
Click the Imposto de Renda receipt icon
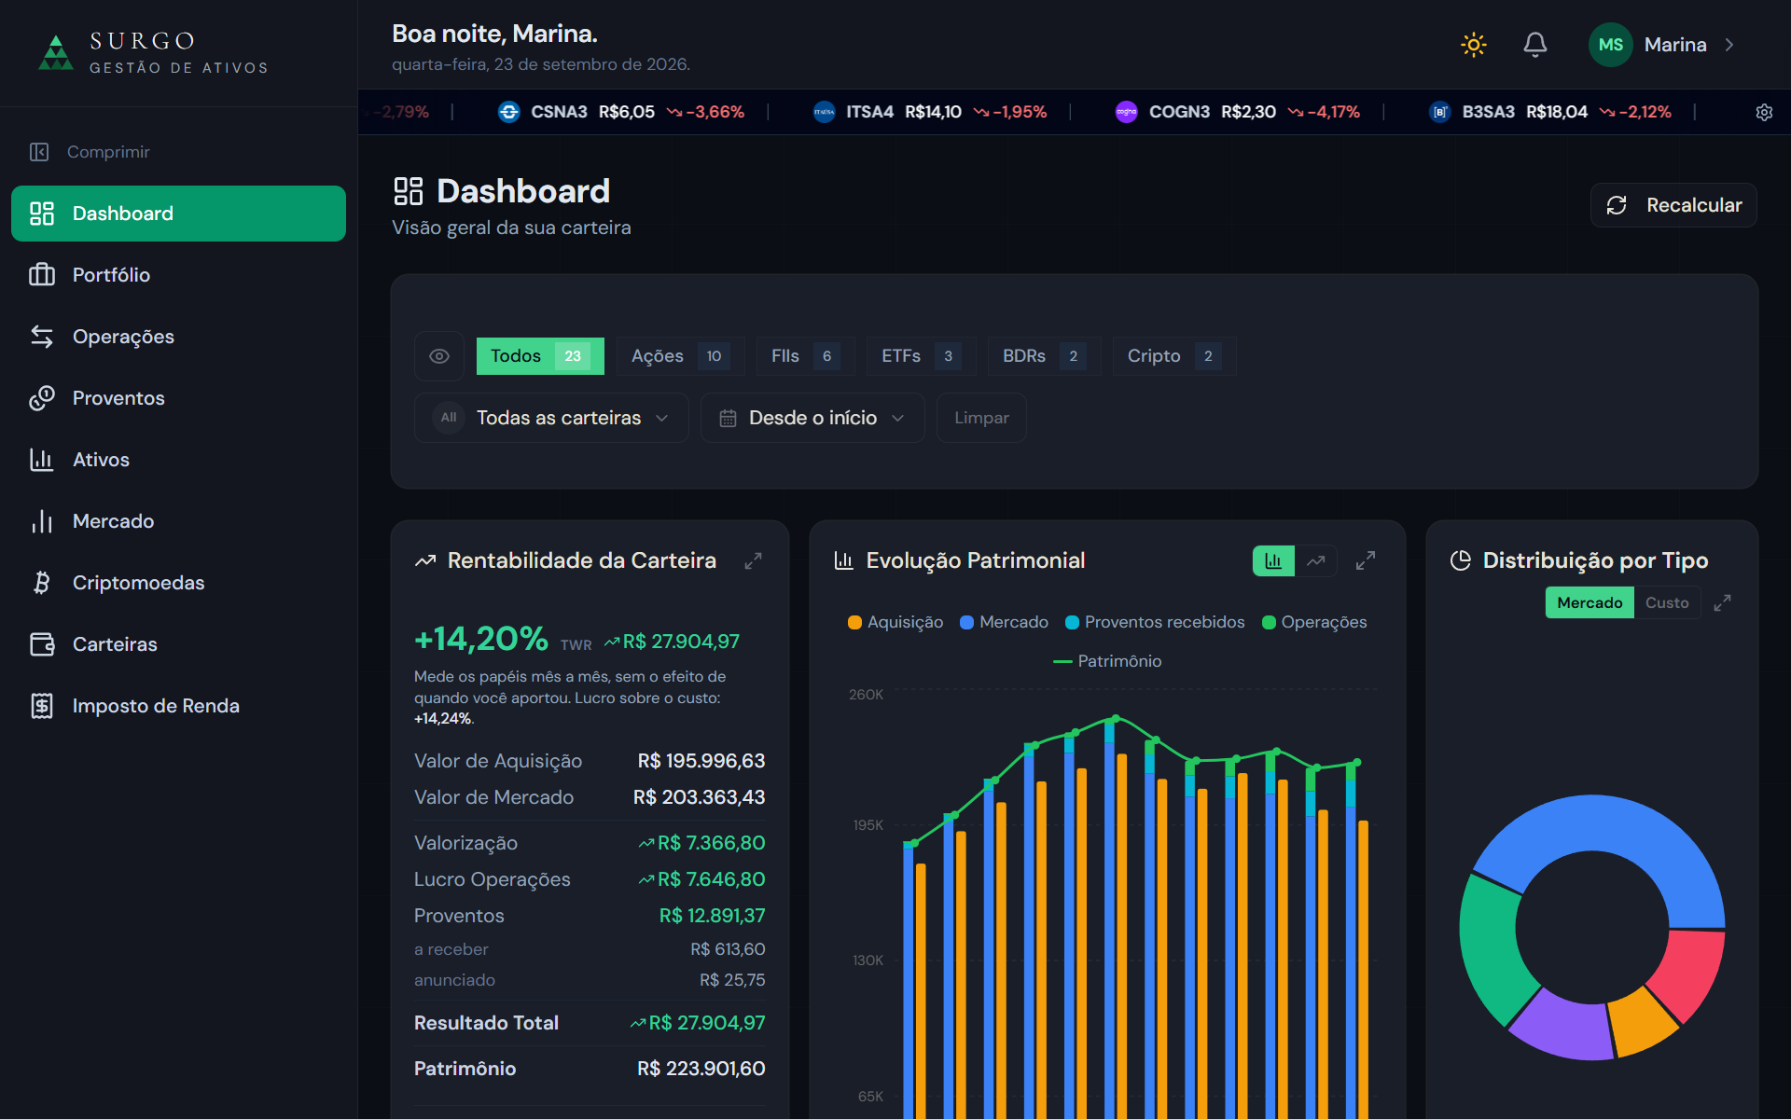click(x=42, y=705)
